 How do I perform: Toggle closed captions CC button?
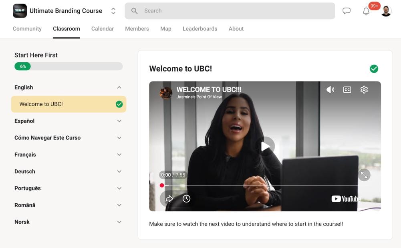(347, 89)
